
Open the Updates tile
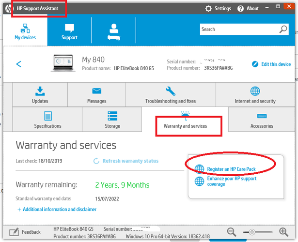[x=40, y=95]
